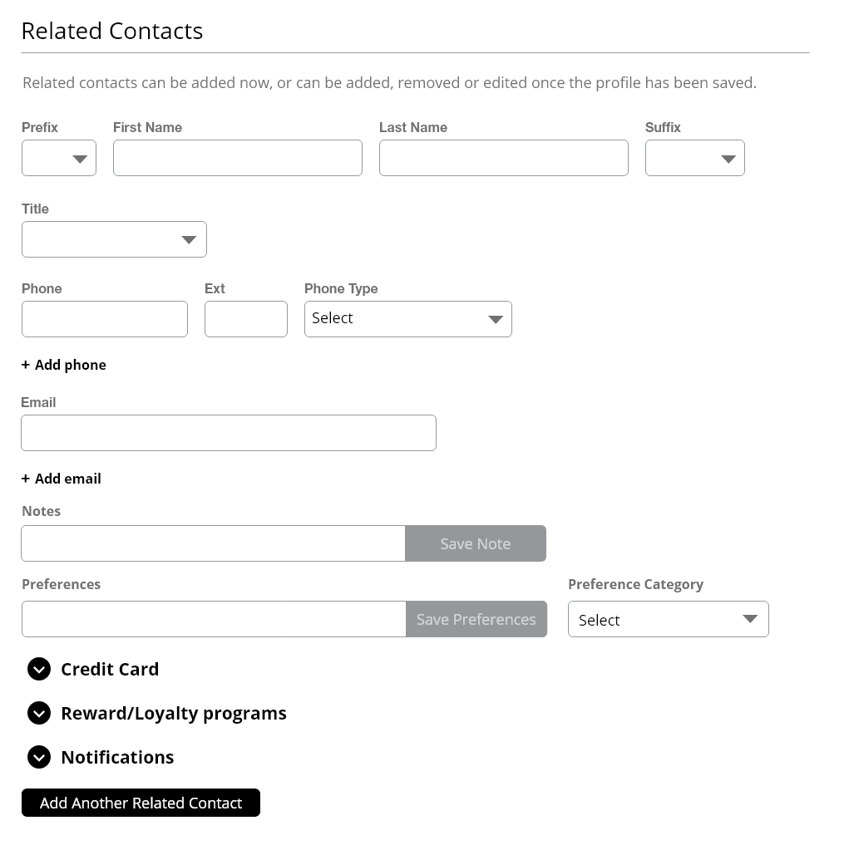
Task: Click the plus icon beside Add email
Action: tap(26, 479)
